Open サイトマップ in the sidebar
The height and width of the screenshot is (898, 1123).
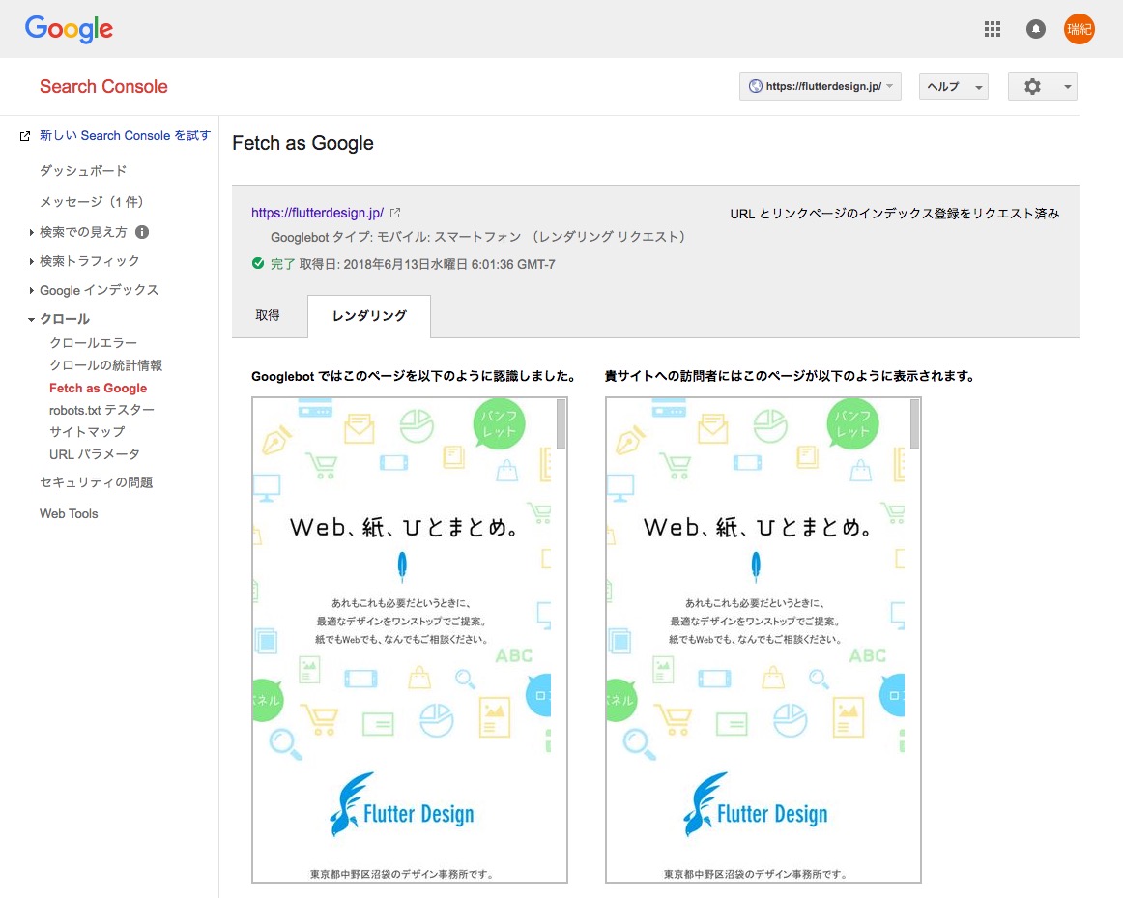(x=87, y=432)
